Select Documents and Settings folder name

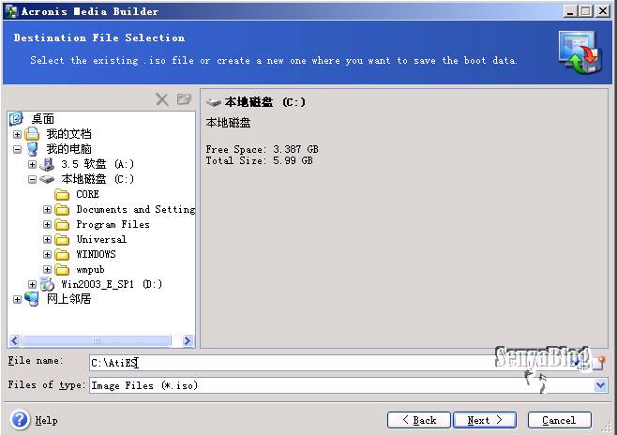(136, 209)
